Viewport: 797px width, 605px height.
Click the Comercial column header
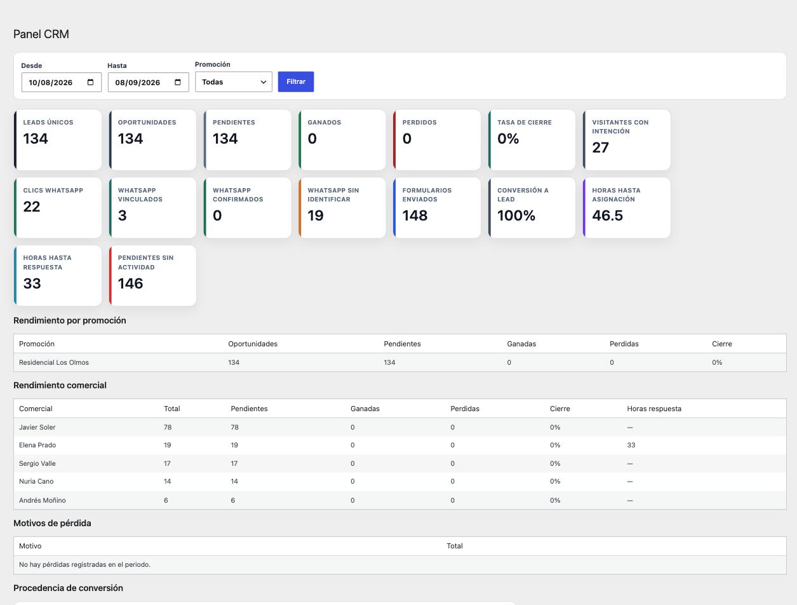click(36, 409)
